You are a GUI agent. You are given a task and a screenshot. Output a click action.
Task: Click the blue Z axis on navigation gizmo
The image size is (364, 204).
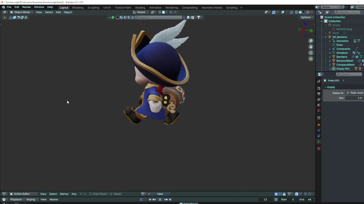pyautogui.click(x=305, y=24)
